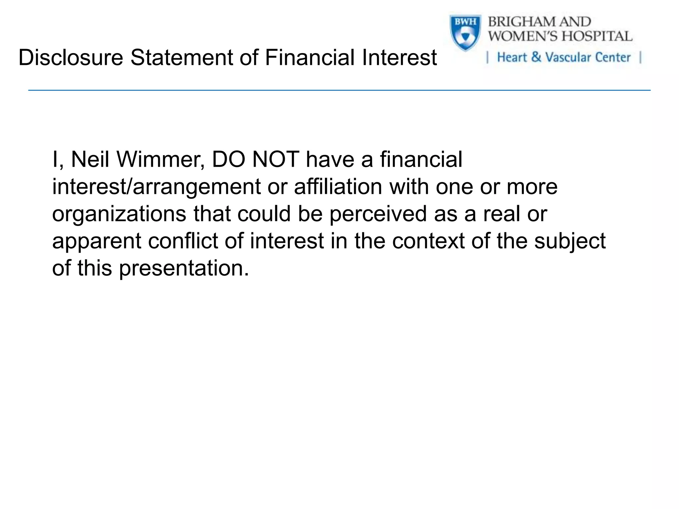Click the word financial in the body
This screenshot has height=509, width=679.
421,159
